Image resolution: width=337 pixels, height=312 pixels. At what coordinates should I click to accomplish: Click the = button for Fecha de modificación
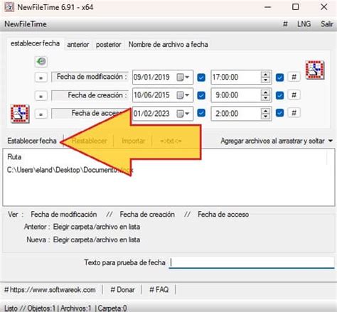point(41,77)
